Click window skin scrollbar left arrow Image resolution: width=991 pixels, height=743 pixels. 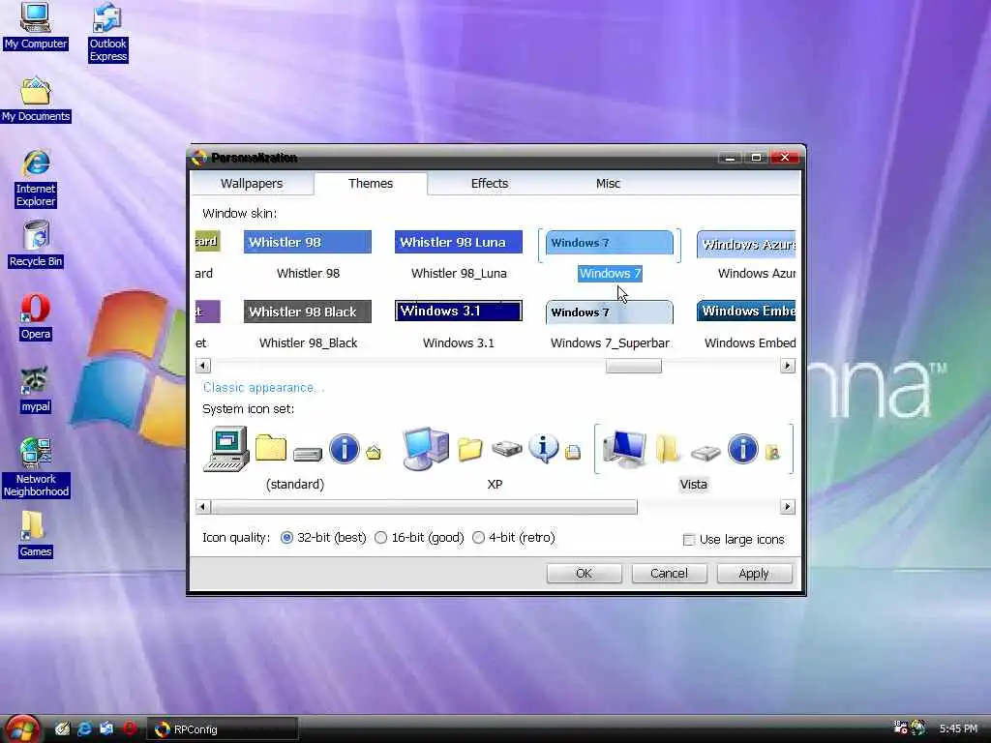pyautogui.click(x=203, y=366)
